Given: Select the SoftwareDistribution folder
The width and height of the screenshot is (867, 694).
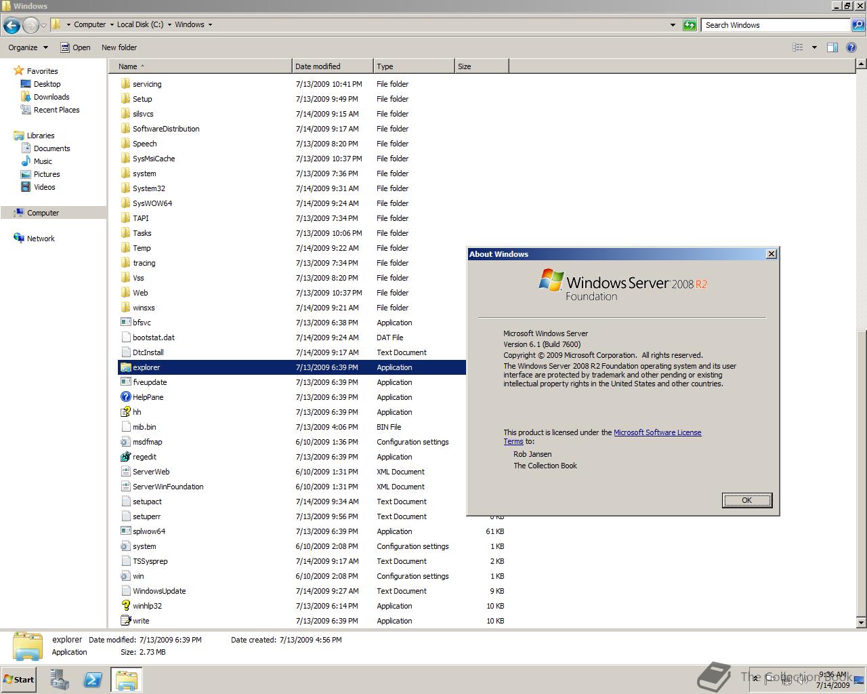Looking at the screenshot, I should [x=166, y=129].
